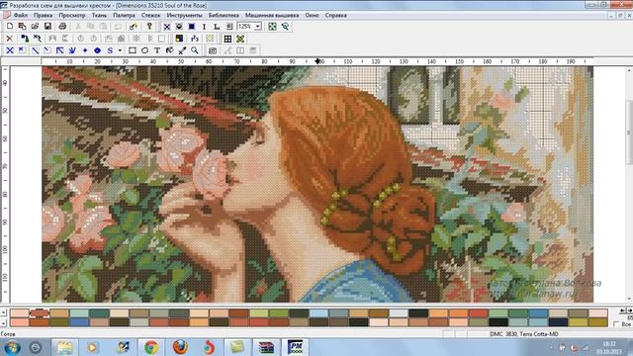Open the Палитра menu
The height and width of the screenshot is (356, 633).
(x=124, y=16)
